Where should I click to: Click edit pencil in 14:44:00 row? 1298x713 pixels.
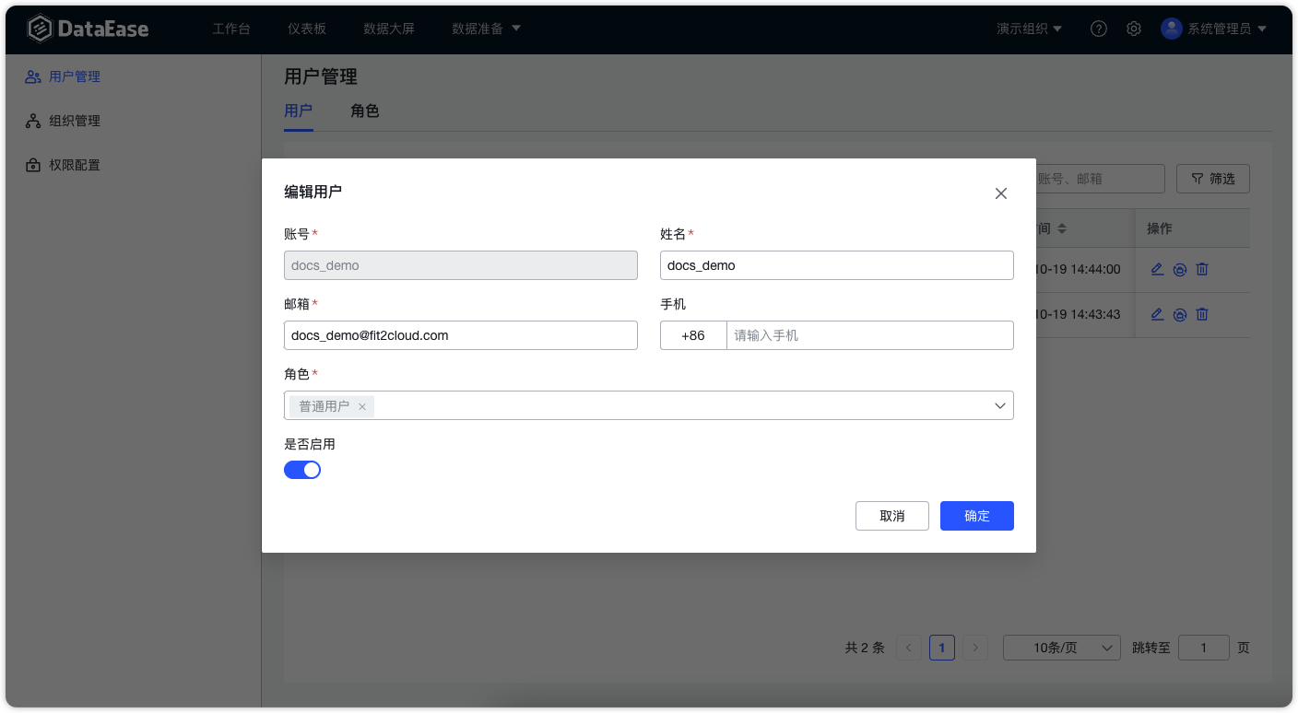pyautogui.click(x=1158, y=269)
